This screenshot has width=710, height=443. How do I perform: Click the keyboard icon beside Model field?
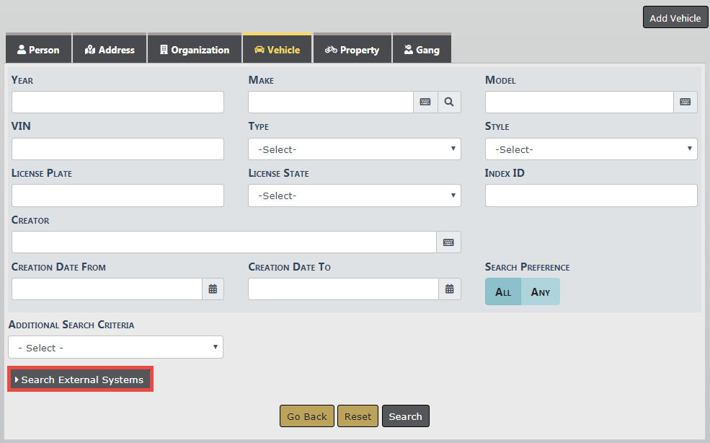[685, 102]
